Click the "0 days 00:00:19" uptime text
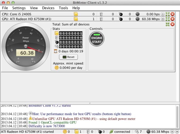This screenshot has height=134, width=180. pos(71,51)
